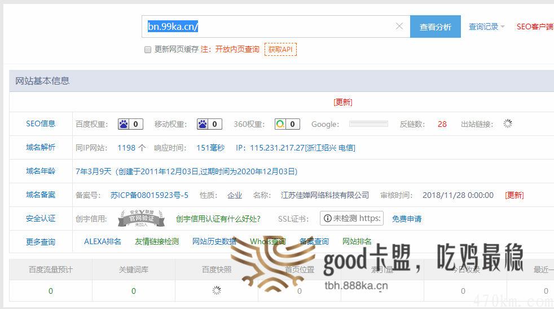Click the 360权重 ring icon
This screenshot has width=554, height=309.
280,124
